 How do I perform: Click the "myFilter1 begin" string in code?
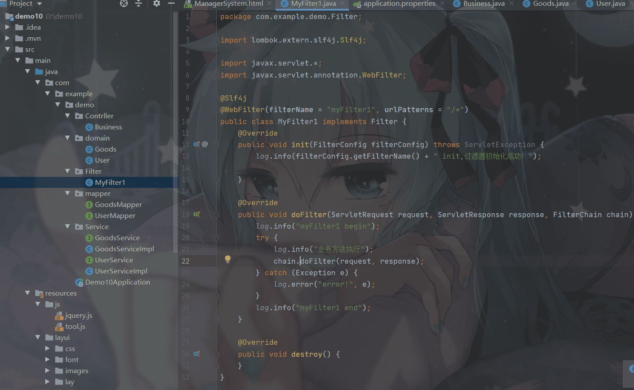pos(333,226)
